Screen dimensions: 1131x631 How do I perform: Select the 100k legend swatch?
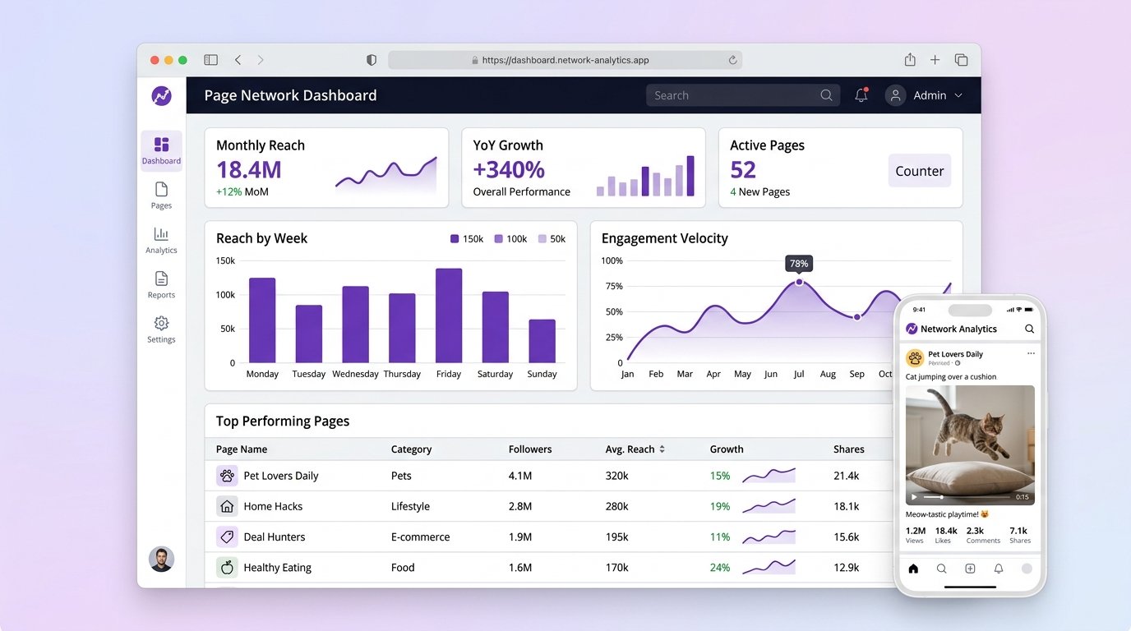click(498, 239)
